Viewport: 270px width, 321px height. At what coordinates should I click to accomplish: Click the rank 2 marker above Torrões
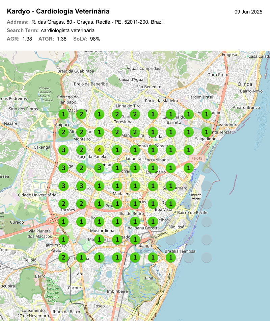[x=63, y=203]
